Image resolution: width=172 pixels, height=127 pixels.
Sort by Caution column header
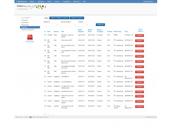[x=110, y=32]
